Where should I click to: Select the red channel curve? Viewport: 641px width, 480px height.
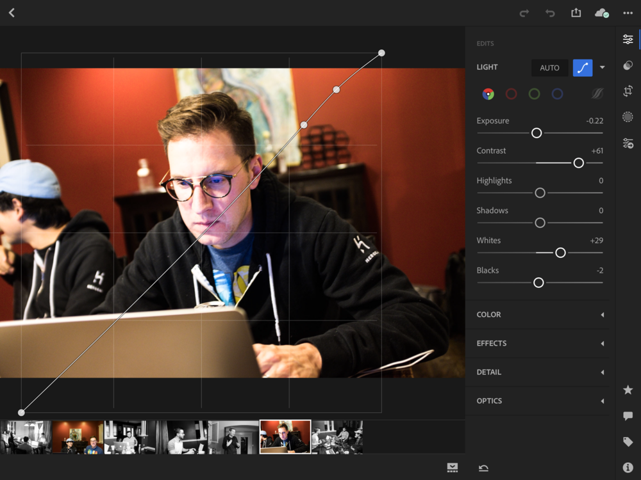[x=511, y=94]
